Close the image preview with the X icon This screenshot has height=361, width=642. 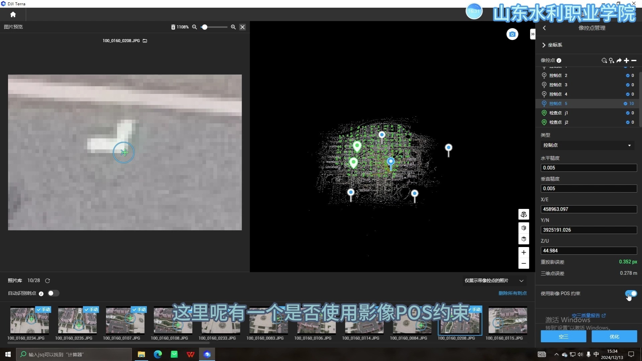pos(242,27)
